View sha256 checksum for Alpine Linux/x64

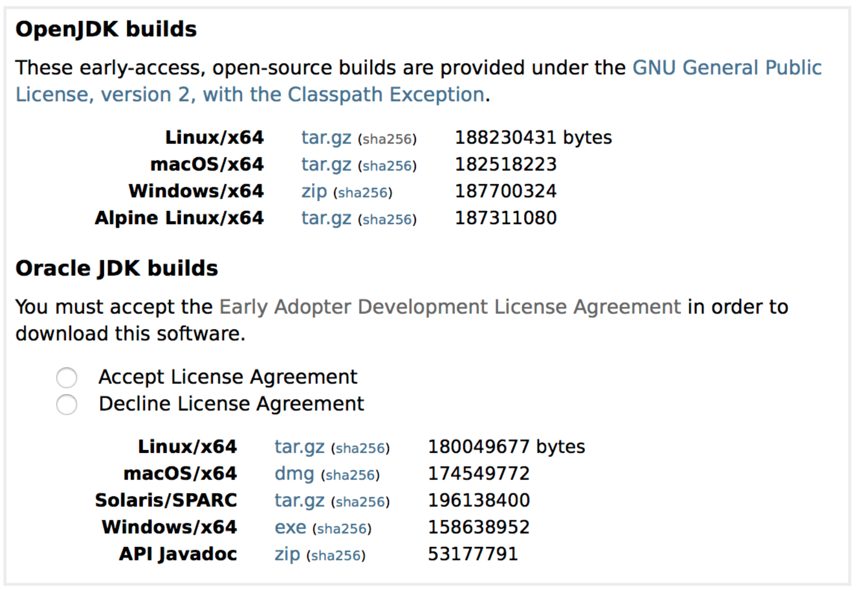[x=387, y=219]
